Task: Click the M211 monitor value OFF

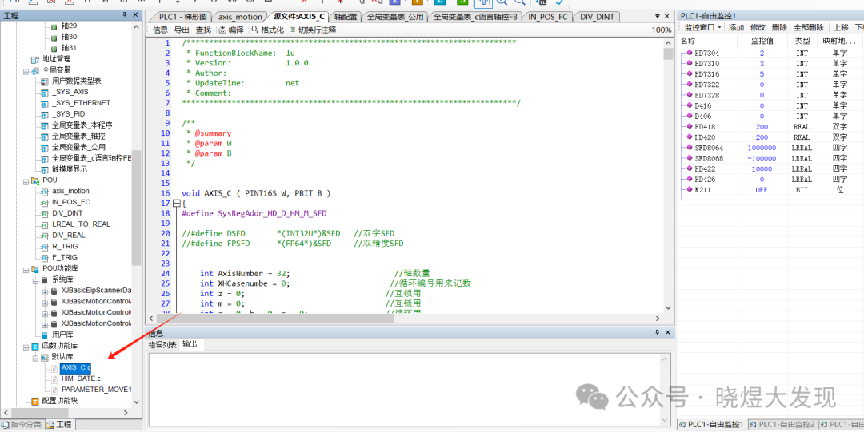Action: (762, 190)
